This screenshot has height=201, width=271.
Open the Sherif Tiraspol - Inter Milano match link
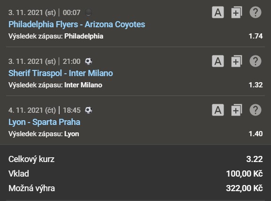61,73
